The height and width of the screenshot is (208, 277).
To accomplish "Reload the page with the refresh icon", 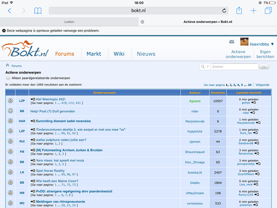I will [224, 11].
